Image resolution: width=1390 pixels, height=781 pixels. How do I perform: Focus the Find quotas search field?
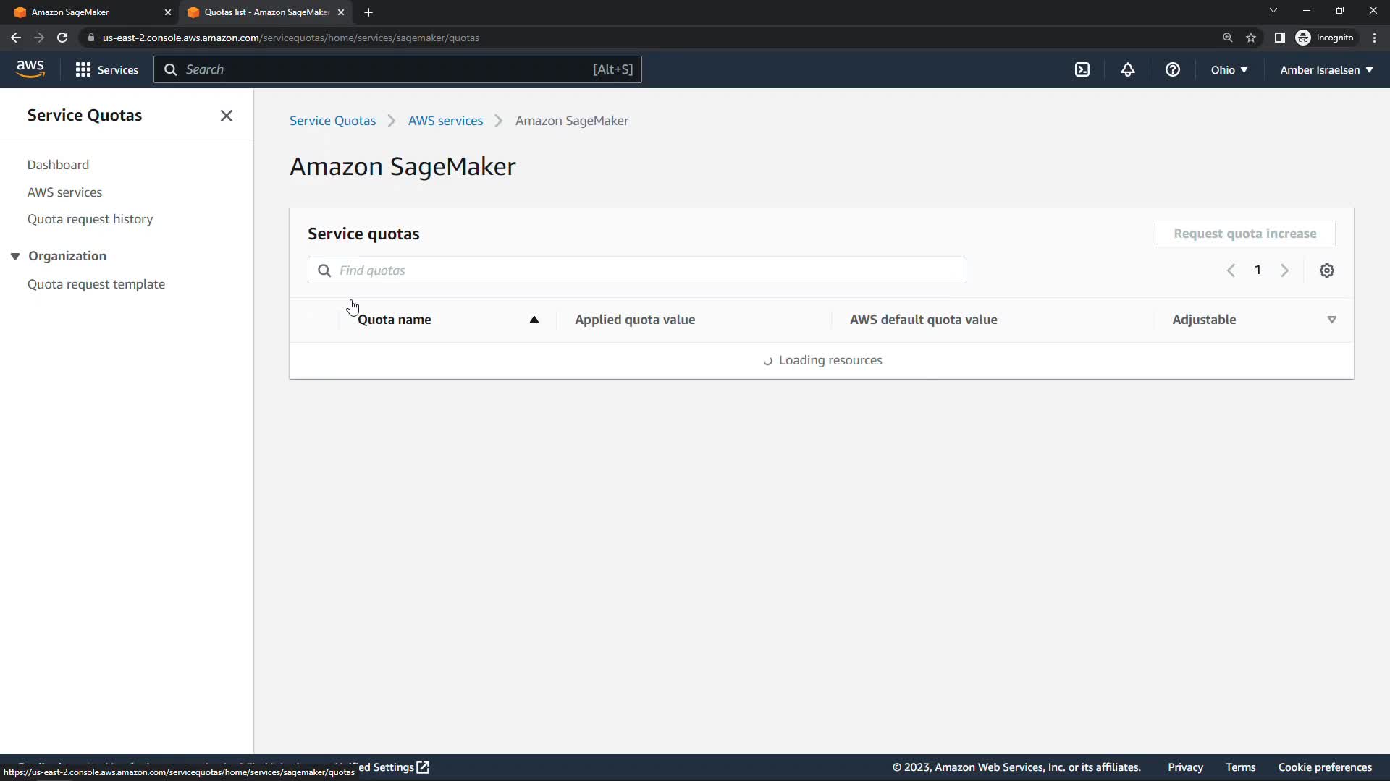[637, 270]
